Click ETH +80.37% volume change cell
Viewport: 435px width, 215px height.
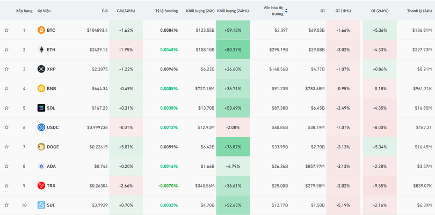233,49
